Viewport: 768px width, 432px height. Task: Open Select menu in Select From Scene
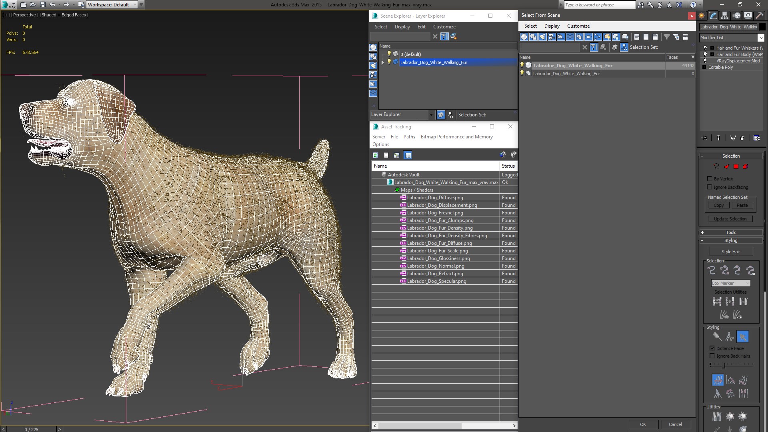530,26
